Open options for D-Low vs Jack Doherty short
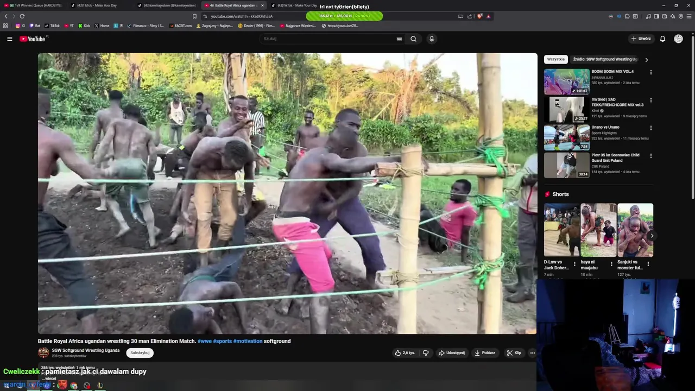 click(574, 264)
